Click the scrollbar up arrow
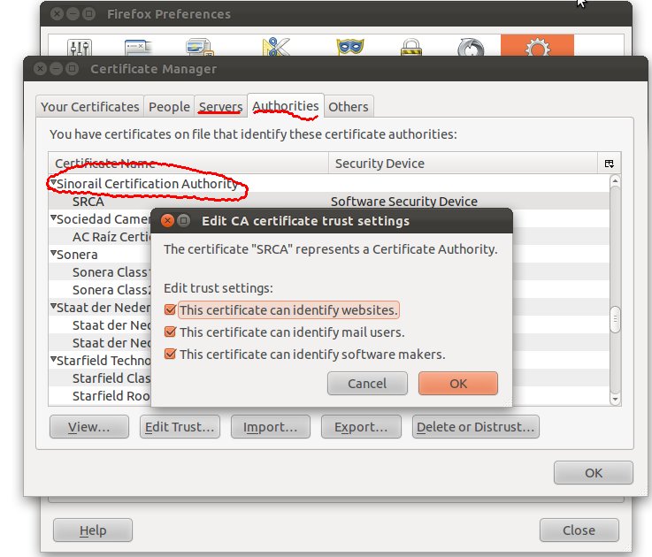This screenshot has height=557, width=652. 615,181
